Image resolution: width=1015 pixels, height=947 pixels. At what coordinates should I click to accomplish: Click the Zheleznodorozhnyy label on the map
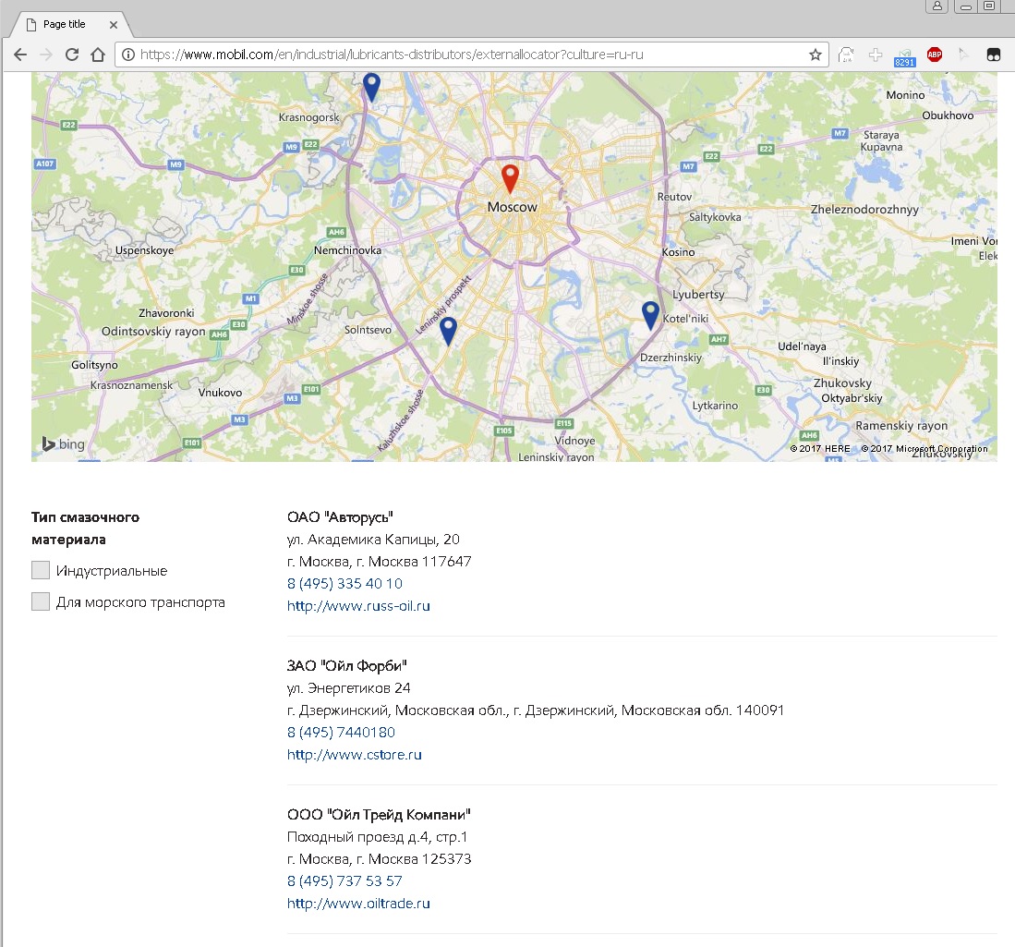864,209
